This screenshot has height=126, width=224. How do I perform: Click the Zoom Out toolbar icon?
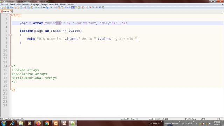pyautogui.click(x=55, y=7)
